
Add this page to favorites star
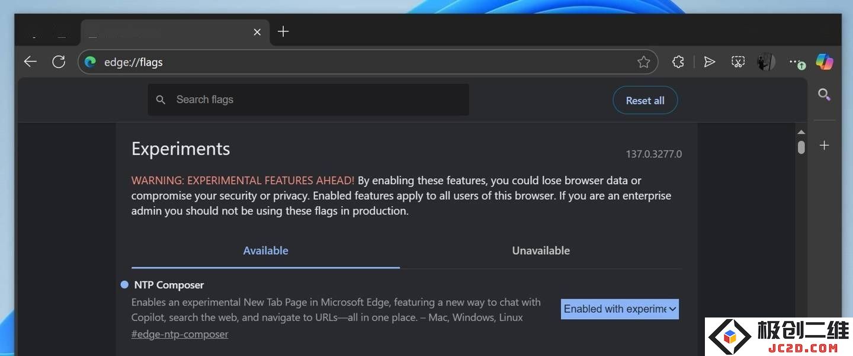643,62
